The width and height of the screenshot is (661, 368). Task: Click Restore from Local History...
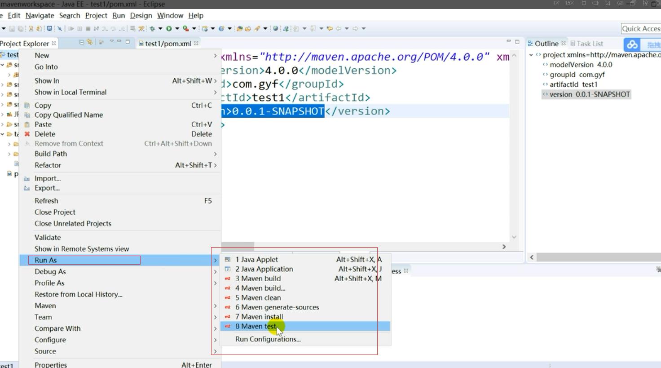[x=120, y=294]
